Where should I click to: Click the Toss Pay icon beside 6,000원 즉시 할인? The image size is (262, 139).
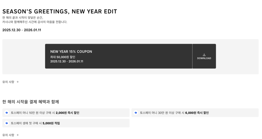136,113
